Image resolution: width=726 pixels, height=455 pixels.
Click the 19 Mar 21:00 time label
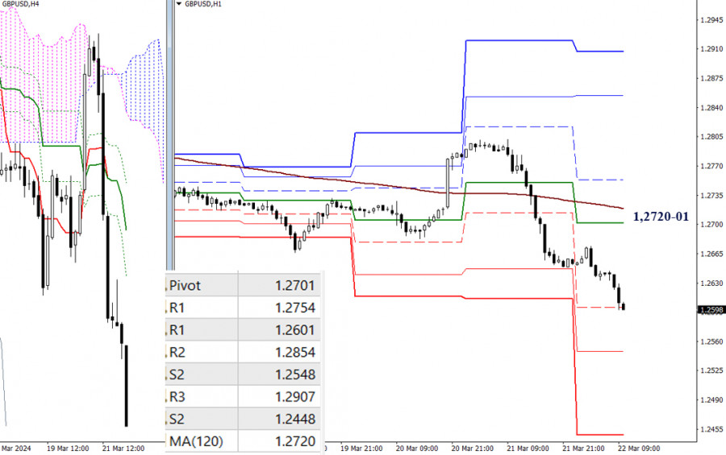tap(361, 449)
